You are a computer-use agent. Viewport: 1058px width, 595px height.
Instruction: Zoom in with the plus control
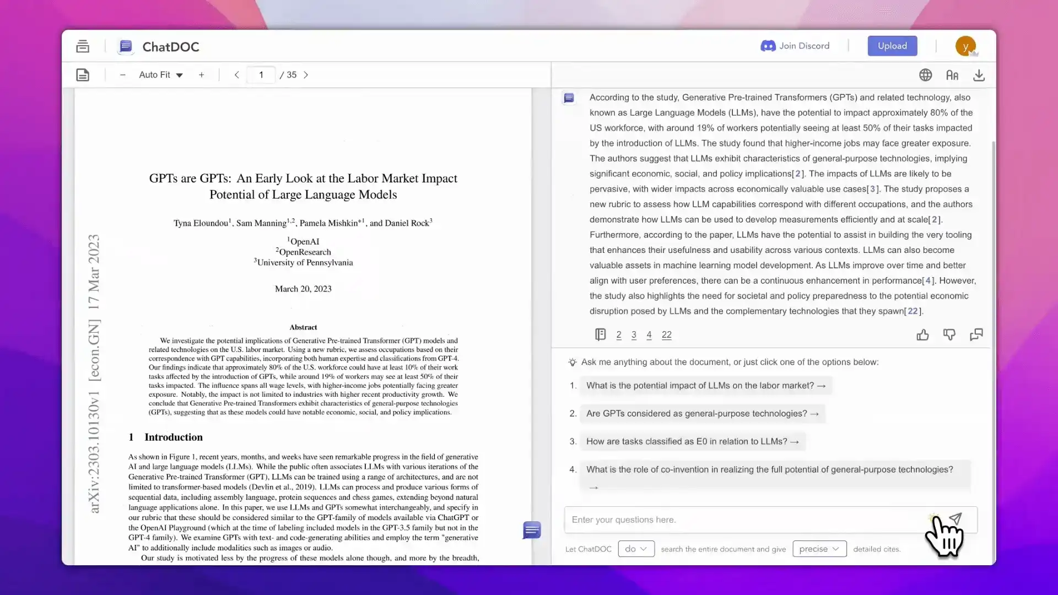(x=202, y=75)
